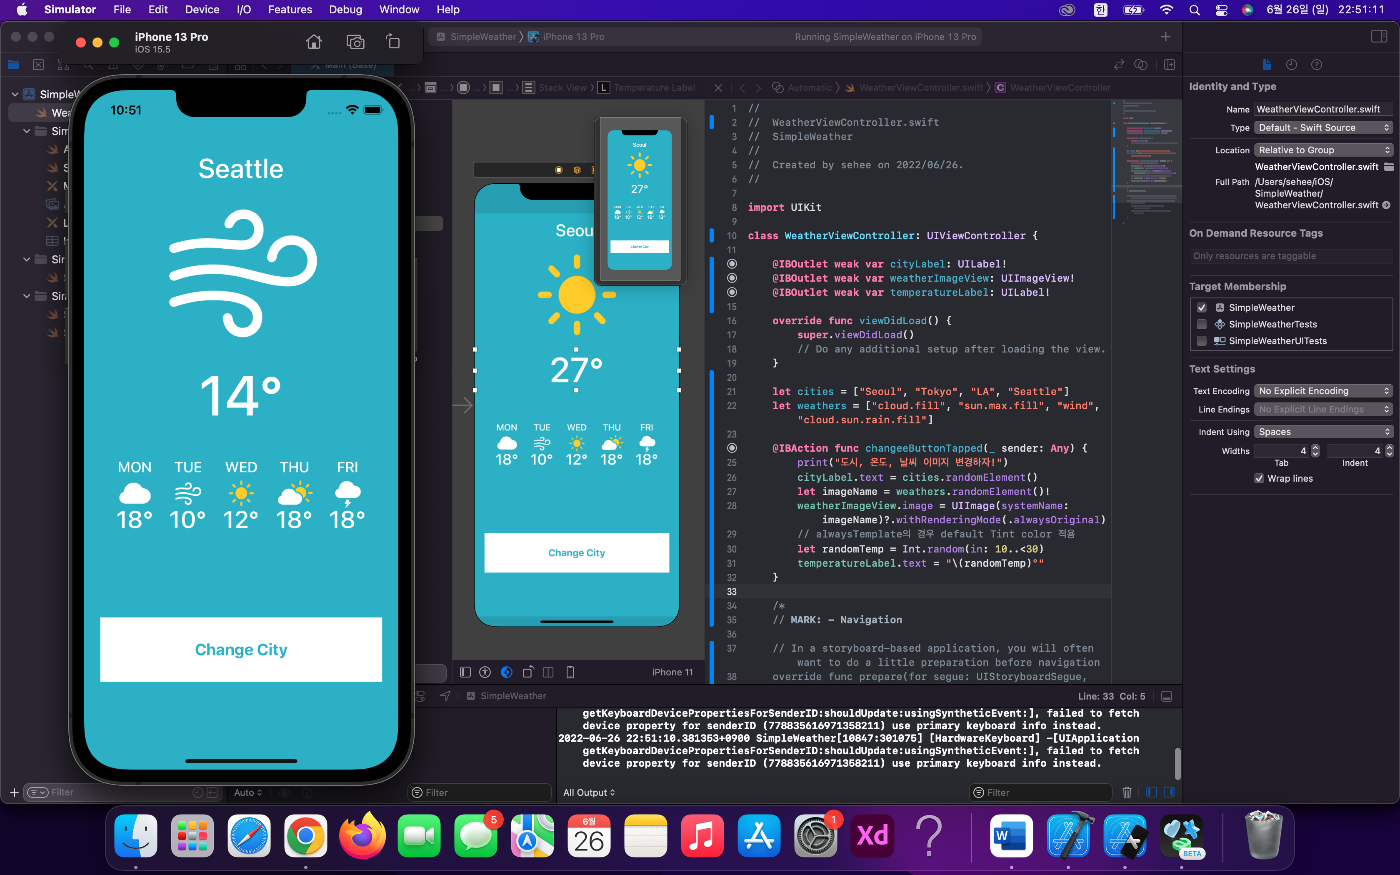This screenshot has height=875, width=1400.
Task: Click the All Output console selector
Action: 588,792
